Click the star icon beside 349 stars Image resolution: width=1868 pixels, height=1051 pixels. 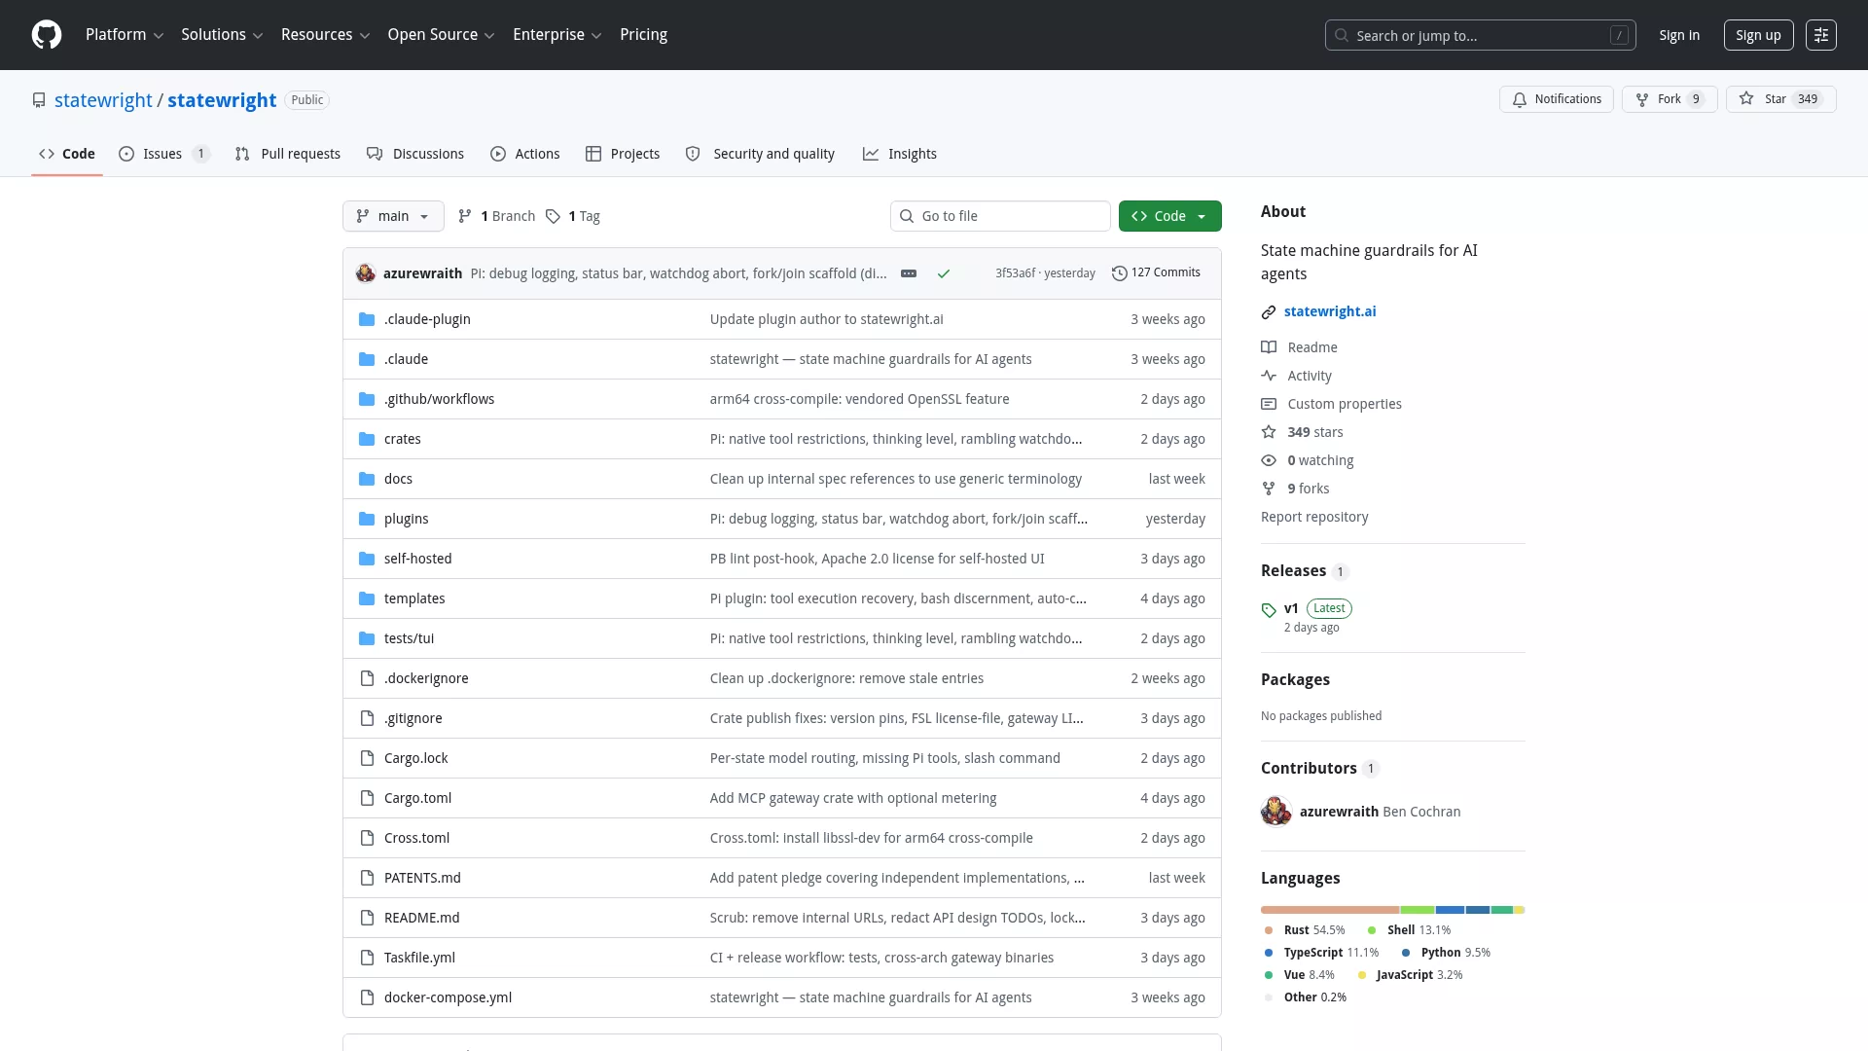tap(1269, 432)
